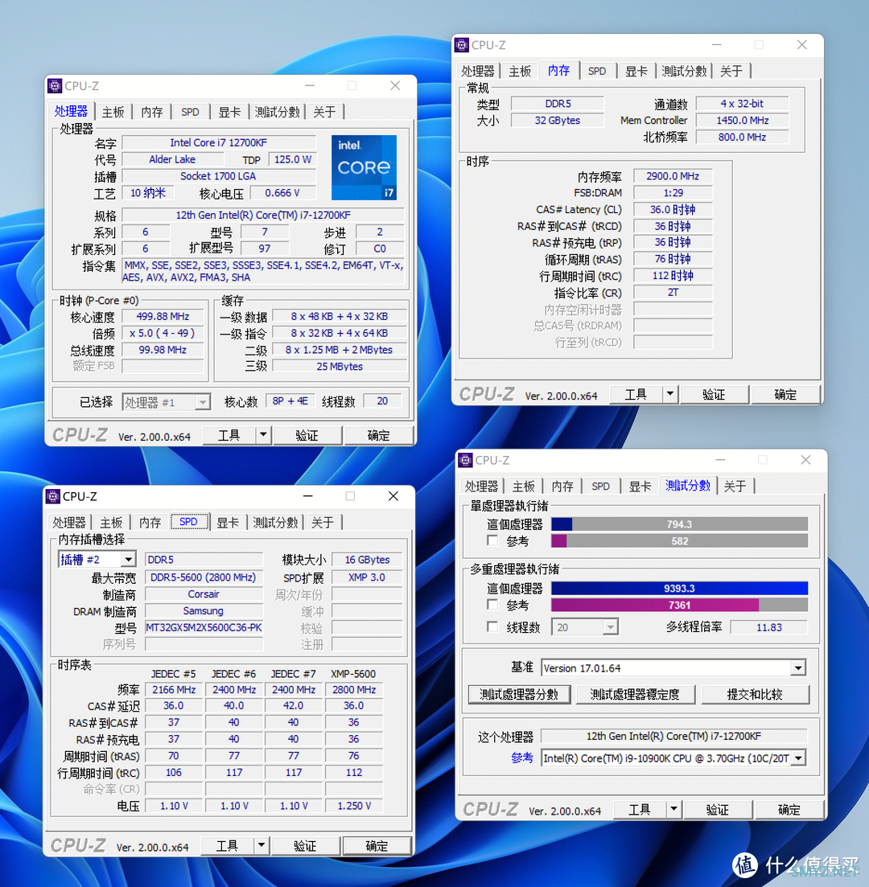The width and height of the screenshot is (869, 887).
Task: Click 确定 in the processor window
Action: [378, 435]
